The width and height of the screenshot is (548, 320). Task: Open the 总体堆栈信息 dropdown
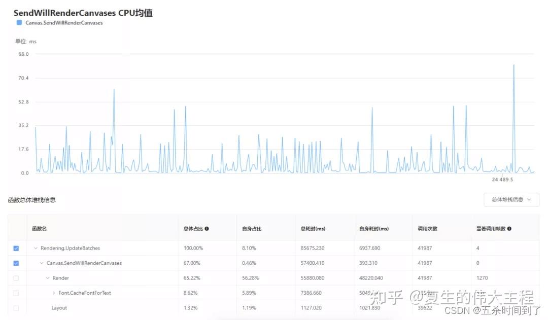point(511,200)
